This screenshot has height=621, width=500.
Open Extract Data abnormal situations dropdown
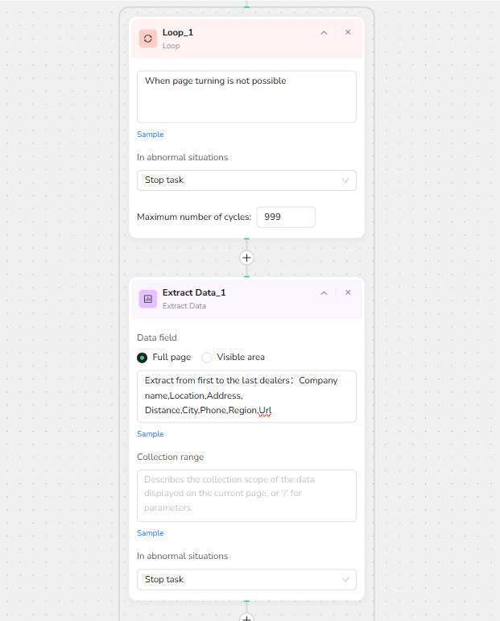(246, 579)
